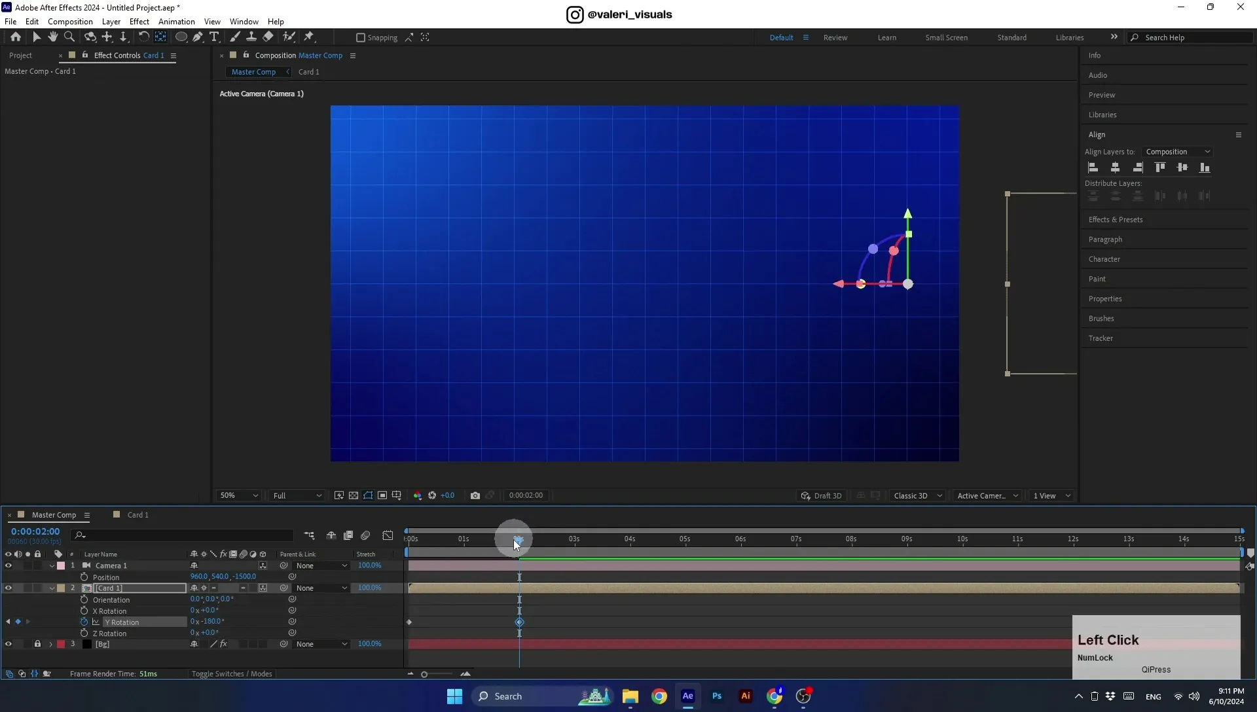Switch to the Small Screen workspace
Screen dimensions: 1257x712
[946, 37]
